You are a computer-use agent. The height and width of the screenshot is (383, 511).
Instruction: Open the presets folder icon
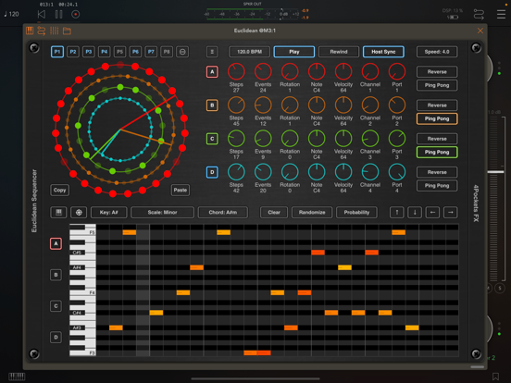click(x=67, y=31)
